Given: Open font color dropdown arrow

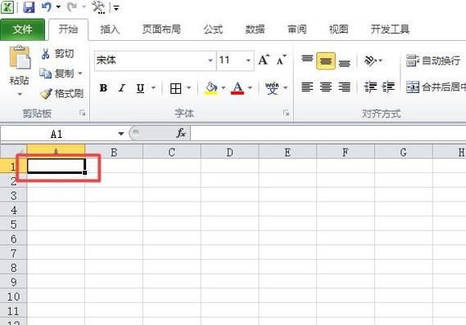Looking at the screenshot, I should [250, 87].
